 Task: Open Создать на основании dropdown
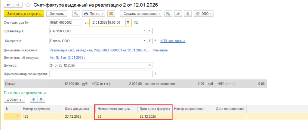click(x=141, y=14)
